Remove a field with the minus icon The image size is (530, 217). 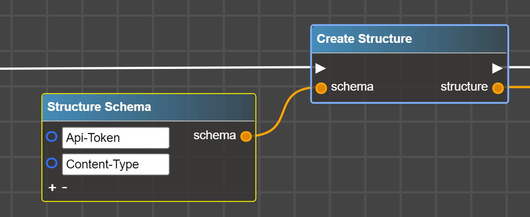coord(65,188)
